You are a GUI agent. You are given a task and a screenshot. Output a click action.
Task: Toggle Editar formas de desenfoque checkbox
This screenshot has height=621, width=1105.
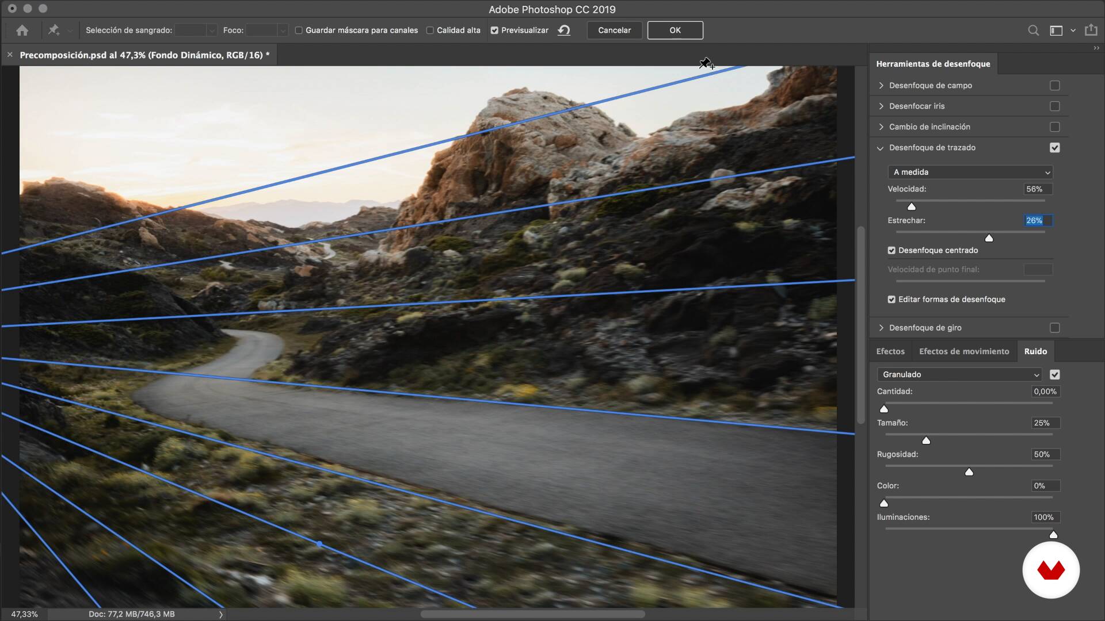pyautogui.click(x=891, y=299)
